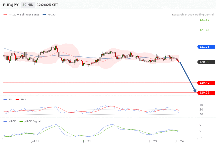The height and width of the screenshot is (146, 216).
Task: Click the 9MA legend color swatch
Action: tap(17, 99)
